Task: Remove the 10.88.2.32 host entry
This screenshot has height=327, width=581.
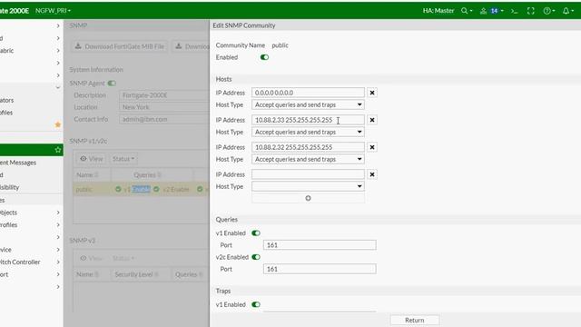Action: click(372, 147)
